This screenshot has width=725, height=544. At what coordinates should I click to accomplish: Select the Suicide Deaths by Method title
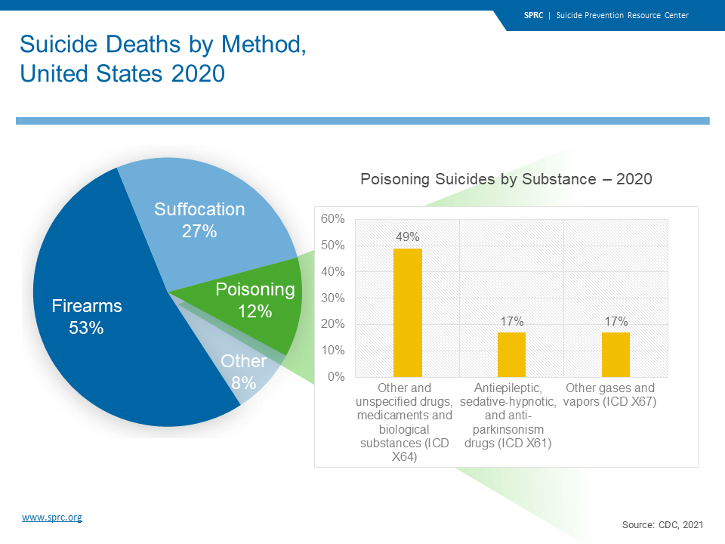(163, 59)
